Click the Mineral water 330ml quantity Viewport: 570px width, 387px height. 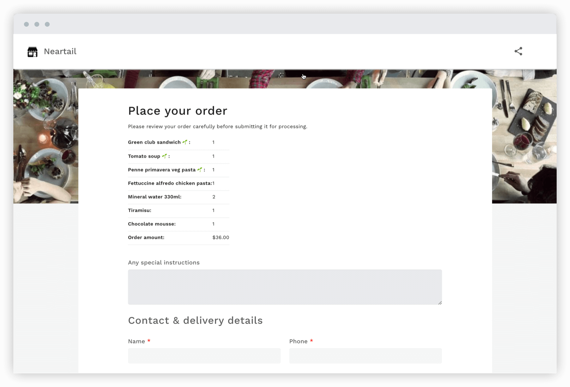click(x=214, y=197)
